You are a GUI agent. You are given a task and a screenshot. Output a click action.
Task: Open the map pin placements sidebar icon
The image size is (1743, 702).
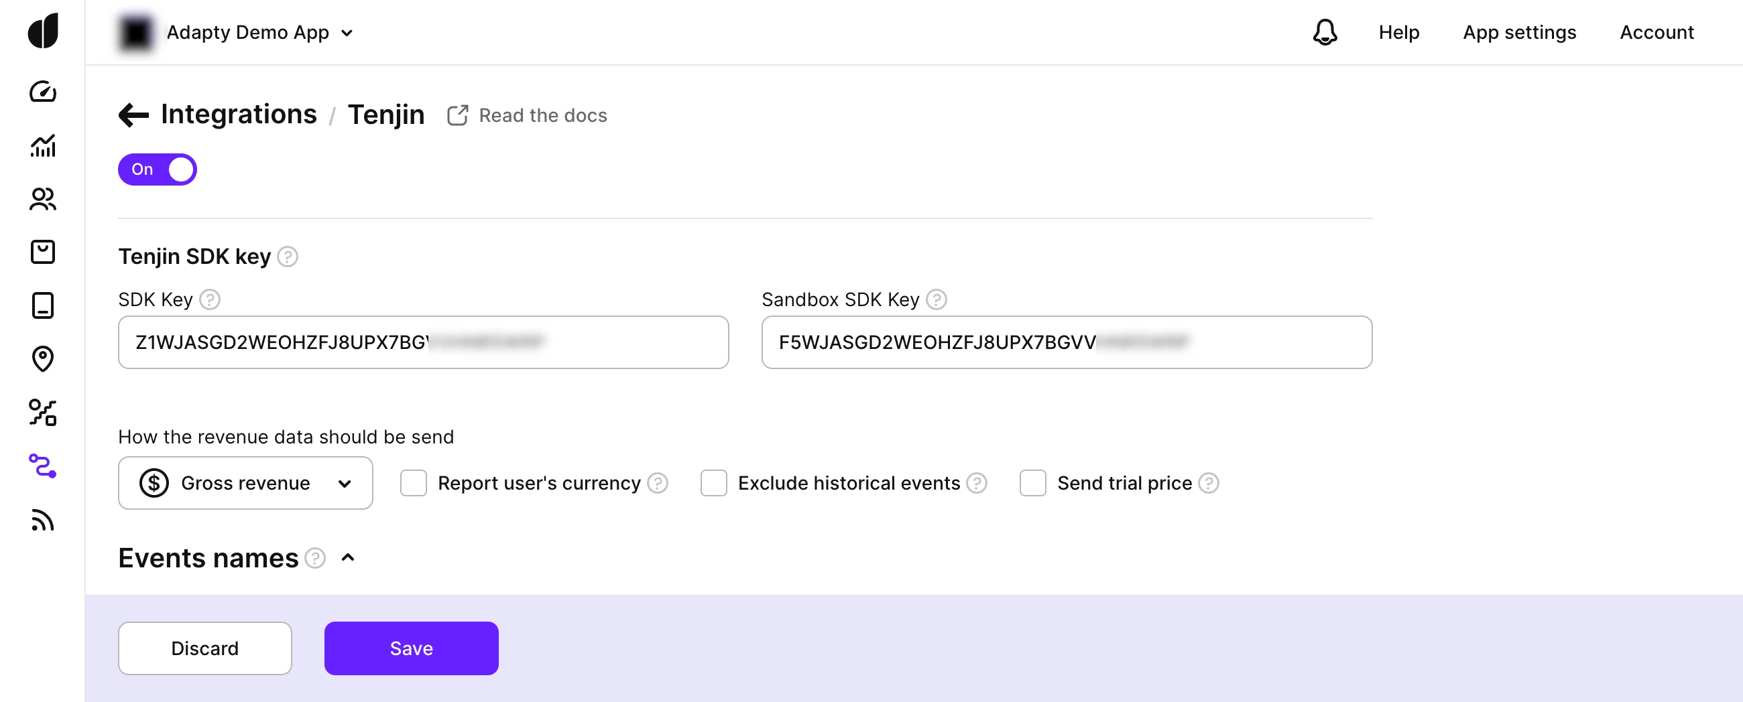43,358
